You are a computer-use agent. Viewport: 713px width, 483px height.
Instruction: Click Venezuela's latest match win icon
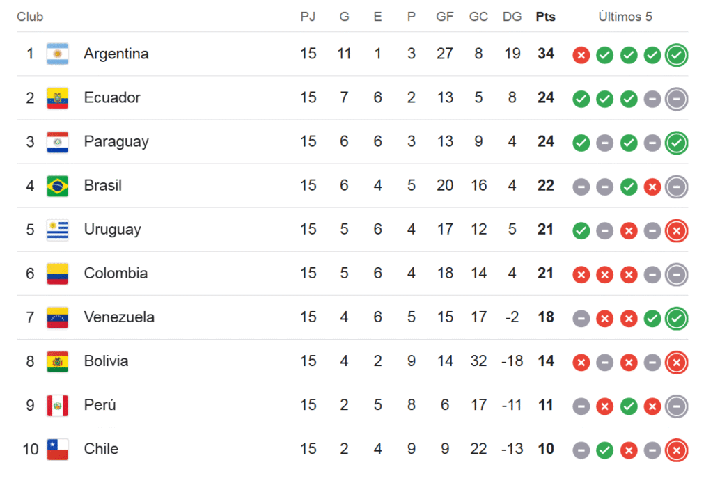(x=676, y=319)
